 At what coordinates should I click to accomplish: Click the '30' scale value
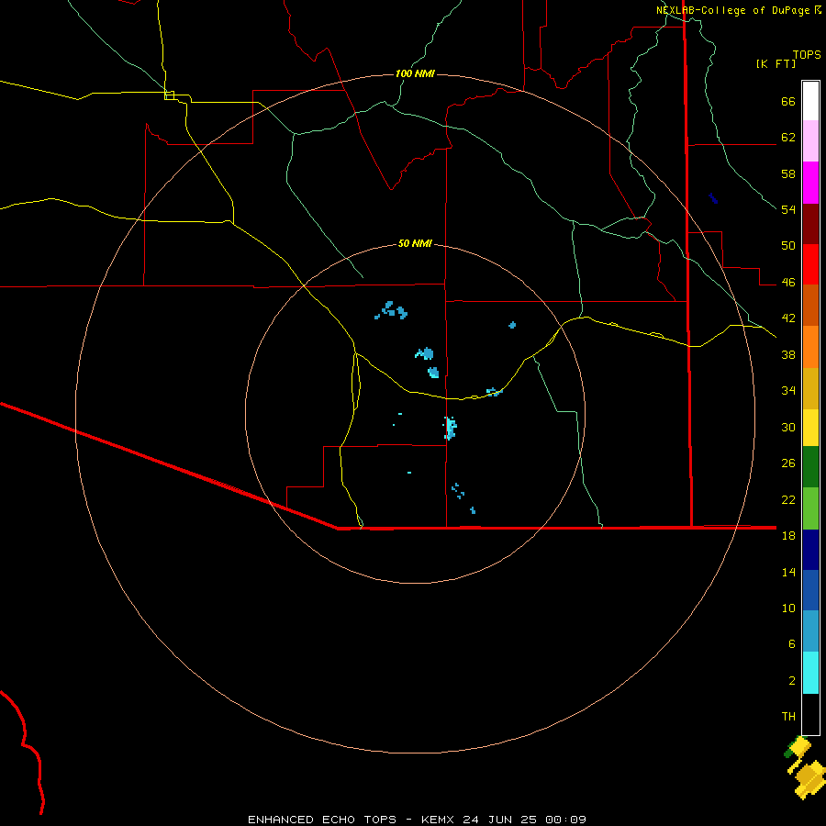click(x=788, y=427)
